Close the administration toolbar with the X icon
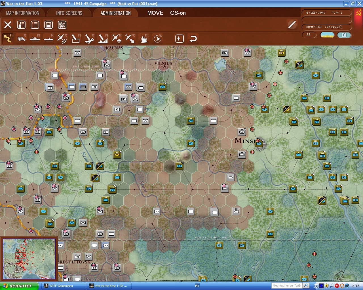 click(x=8, y=25)
